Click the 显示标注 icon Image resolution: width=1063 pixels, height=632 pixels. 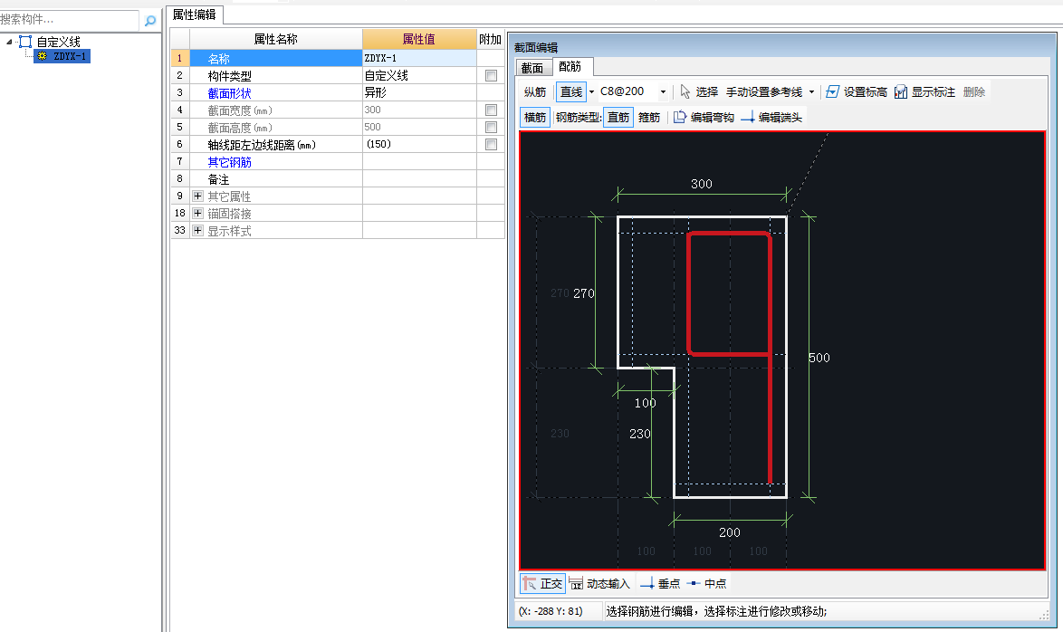coord(900,91)
